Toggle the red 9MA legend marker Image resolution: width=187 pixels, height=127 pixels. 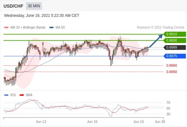point(22,95)
